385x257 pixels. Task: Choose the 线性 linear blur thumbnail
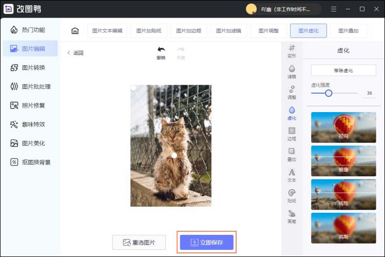point(343,194)
